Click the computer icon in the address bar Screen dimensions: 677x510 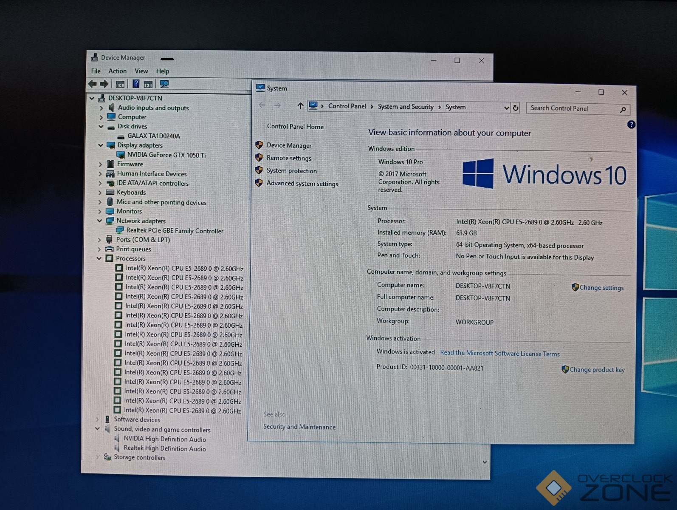(x=313, y=105)
